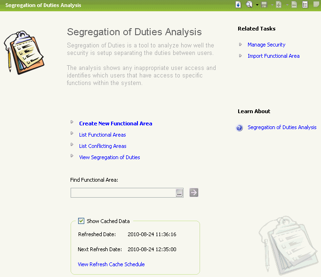Open Create New Functional Area link

(115, 123)
